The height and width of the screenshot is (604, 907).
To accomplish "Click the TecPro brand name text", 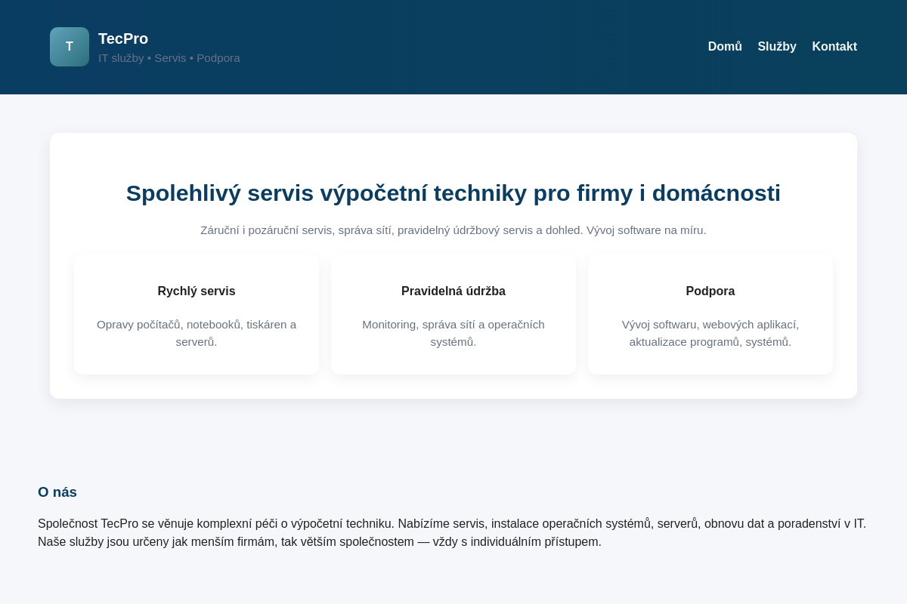I will point(123,39).
